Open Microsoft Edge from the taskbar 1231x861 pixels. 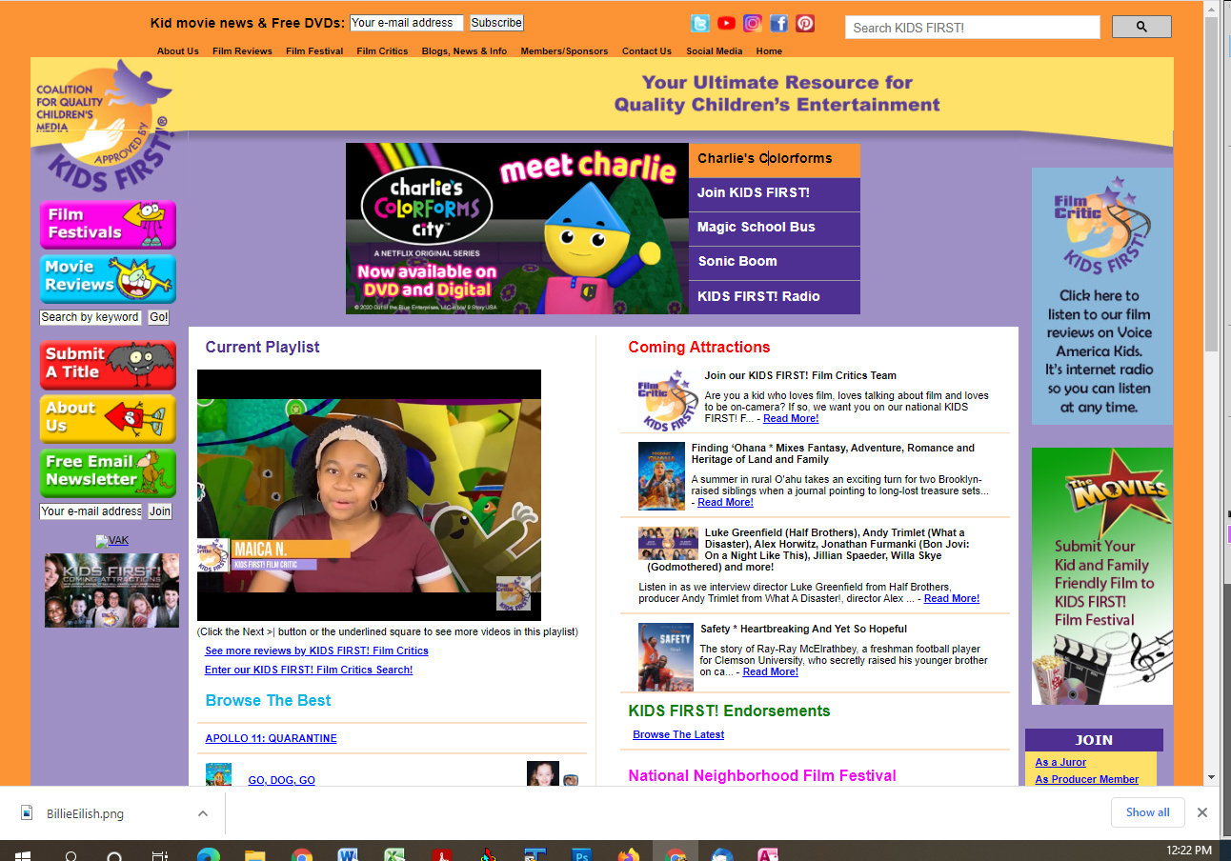[x=209, y=854]
